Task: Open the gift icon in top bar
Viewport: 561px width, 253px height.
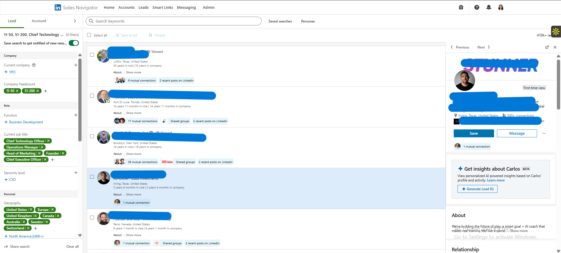Action: coord(461,7)
